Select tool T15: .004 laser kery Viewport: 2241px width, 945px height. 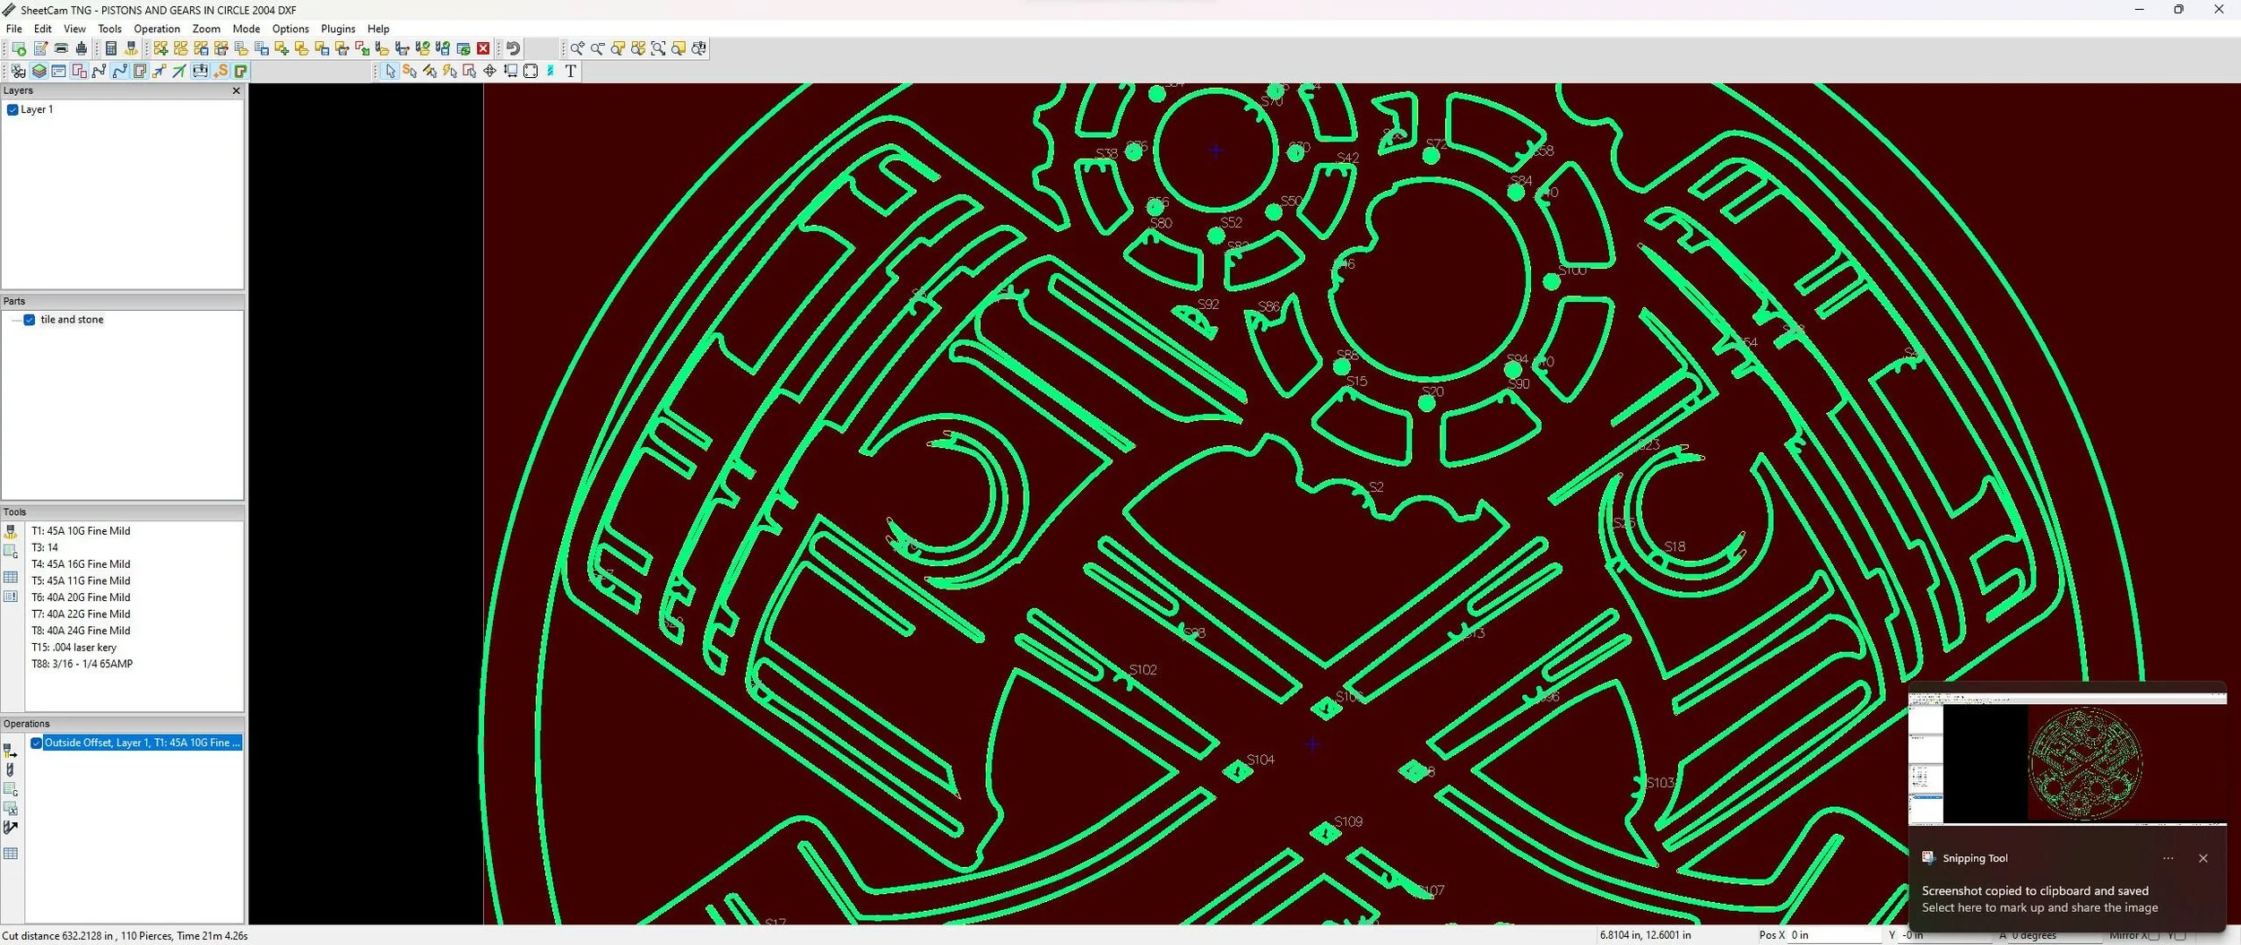tap(74, 647)
